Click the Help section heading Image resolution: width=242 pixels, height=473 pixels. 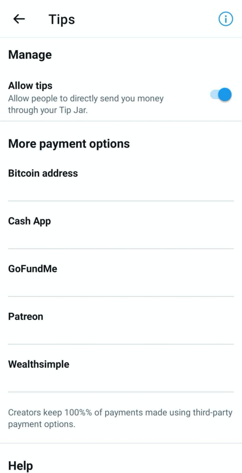coord(20,466)
